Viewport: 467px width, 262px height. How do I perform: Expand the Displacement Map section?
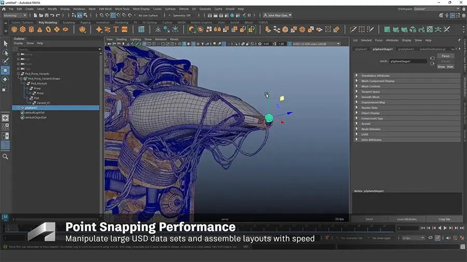pos(407,102)
